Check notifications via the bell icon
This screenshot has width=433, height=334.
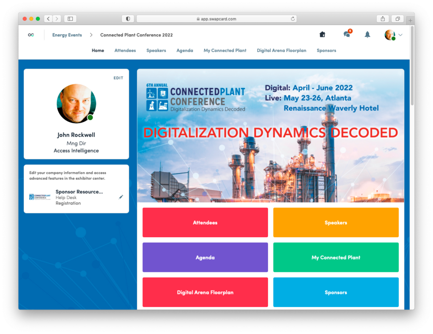[x=367, y=35]
